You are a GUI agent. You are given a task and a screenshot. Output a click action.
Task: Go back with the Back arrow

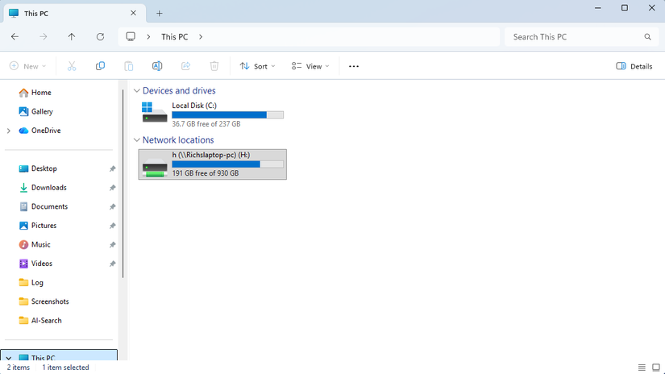15,37
